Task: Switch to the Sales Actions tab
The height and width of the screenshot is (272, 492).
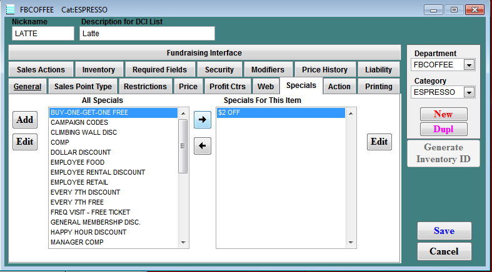Action: pyautogui.click(x=41, y=69)
